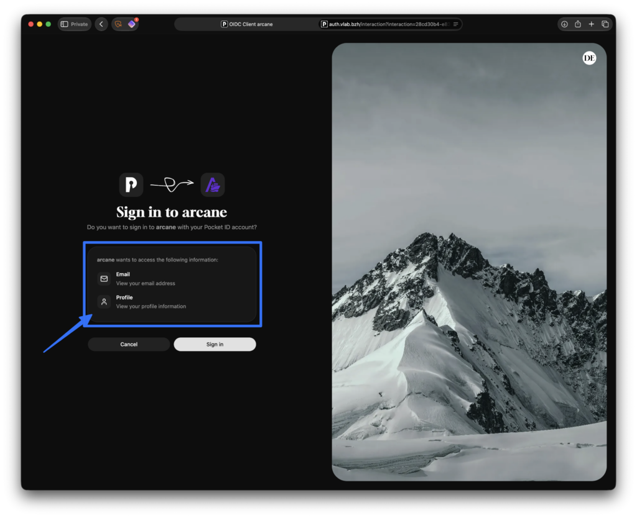Switch to the OIDC Client arcane tab
The image size is (637, 518).
click(x=246, y=24)
